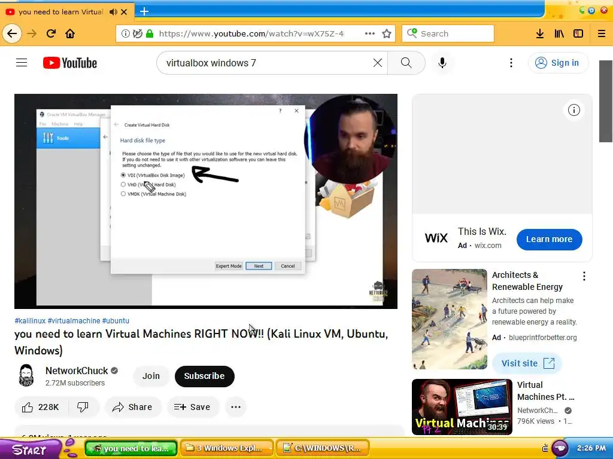Open the browser downloads arrow icon

coord(540,33)
